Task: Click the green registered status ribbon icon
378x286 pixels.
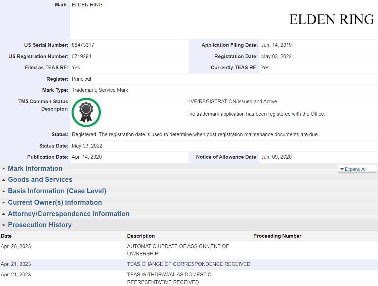Action: pos(86,112)
